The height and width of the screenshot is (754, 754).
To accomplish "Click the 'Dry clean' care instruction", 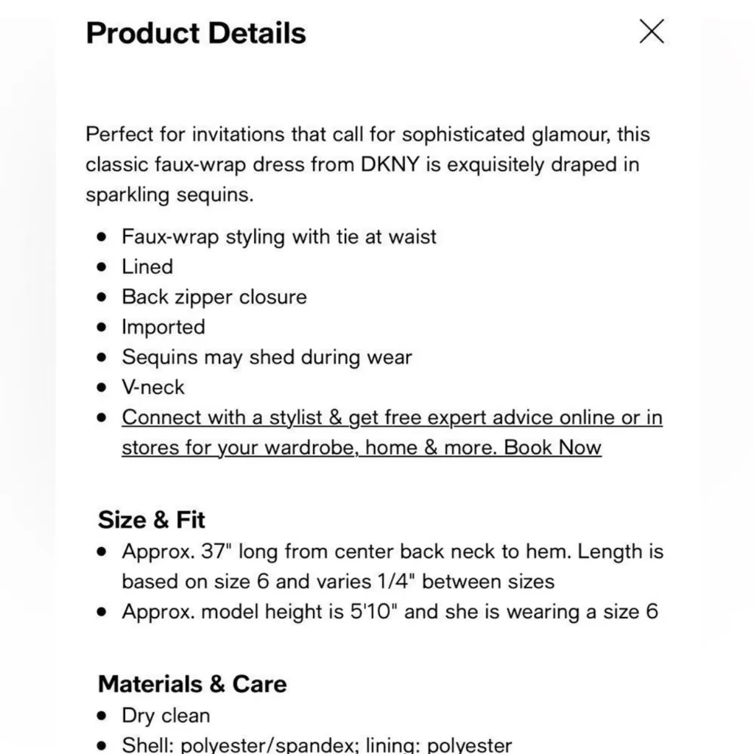I will tap(166, 716).
